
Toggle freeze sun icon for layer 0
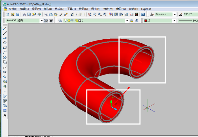[x=69, y=21]
